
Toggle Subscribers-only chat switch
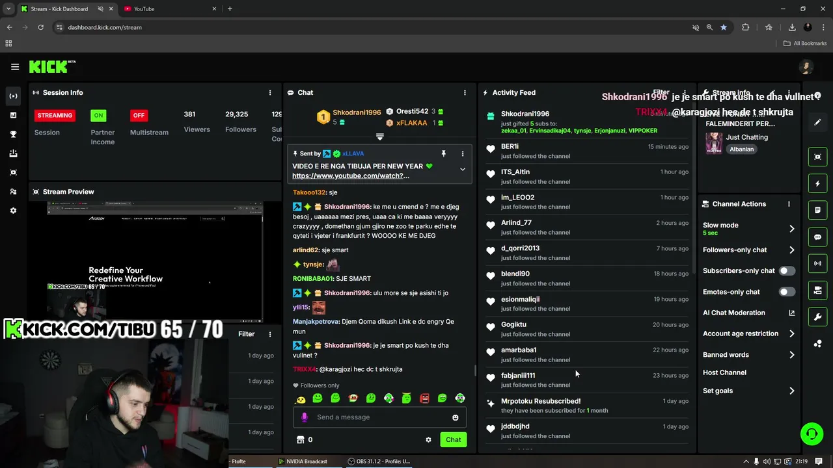(787, 270)
